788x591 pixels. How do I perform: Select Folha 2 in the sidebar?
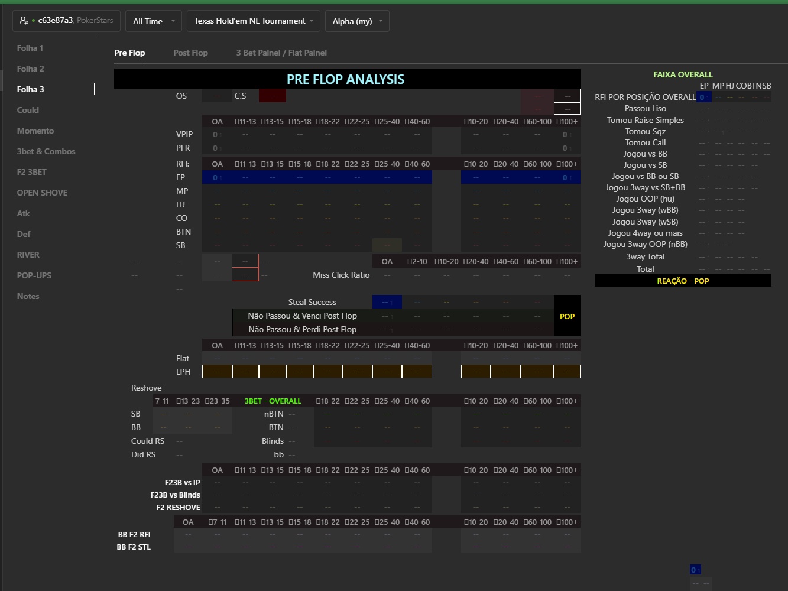coord(31,69)
